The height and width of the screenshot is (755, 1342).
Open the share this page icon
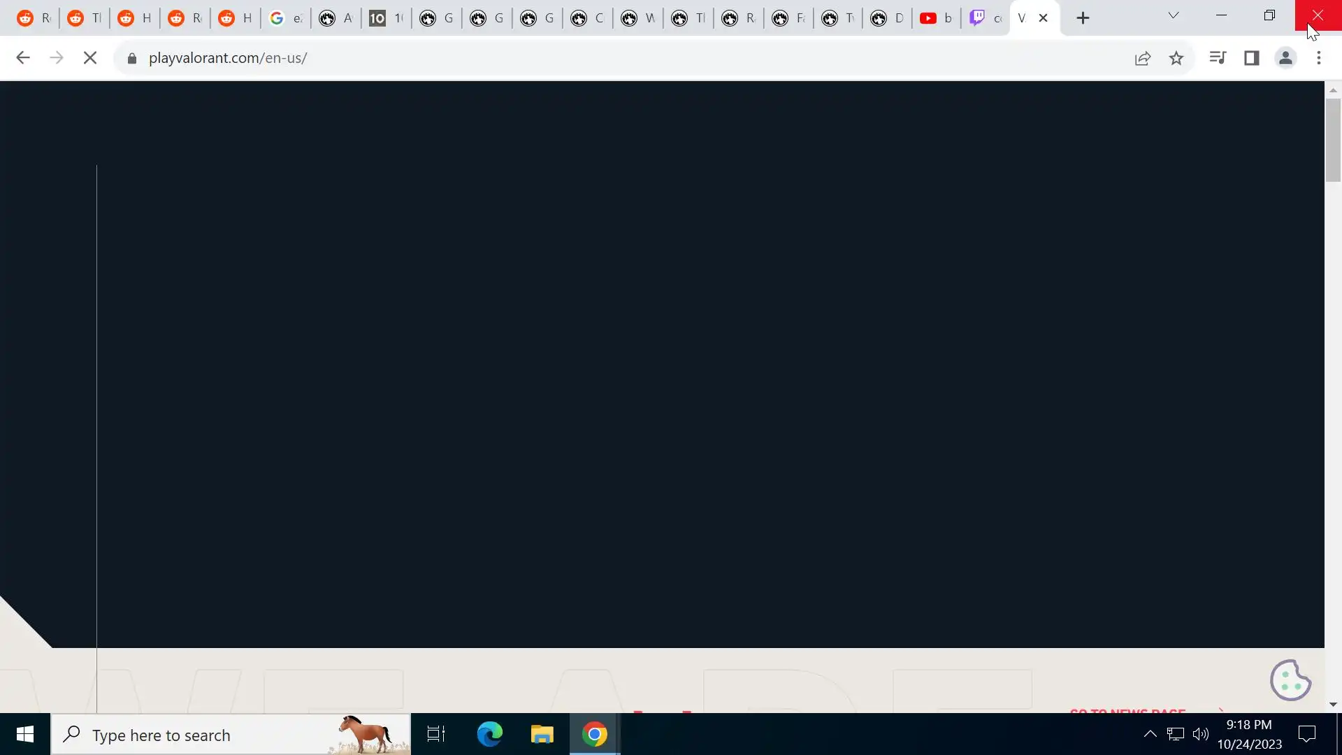pos(1143,58)
